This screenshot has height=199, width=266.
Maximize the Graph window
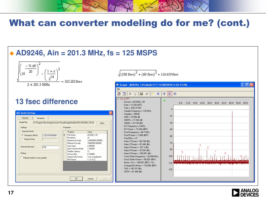click(x=247, y=85)
